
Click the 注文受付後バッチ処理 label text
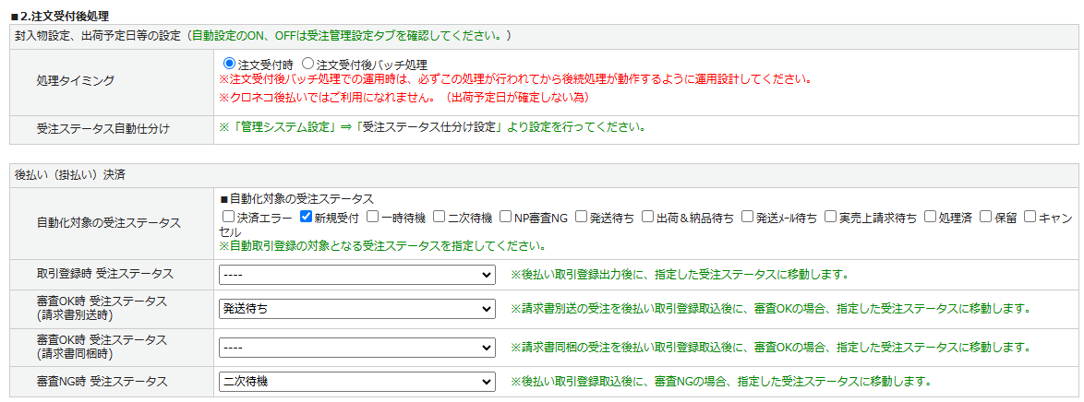(371, 65)
